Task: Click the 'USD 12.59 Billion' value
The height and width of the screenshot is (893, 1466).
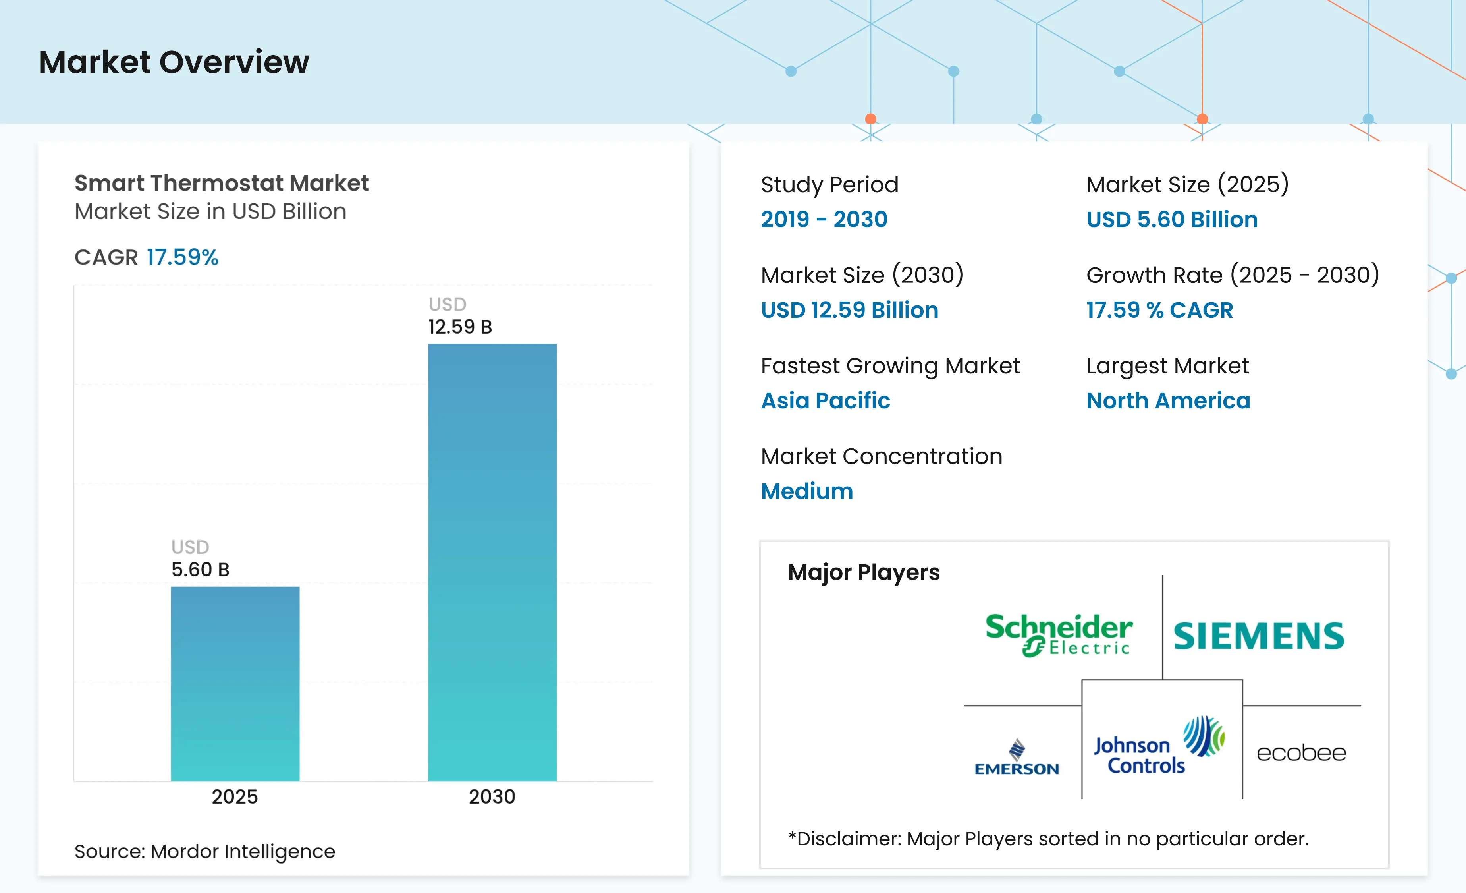Action: (850, 309)
